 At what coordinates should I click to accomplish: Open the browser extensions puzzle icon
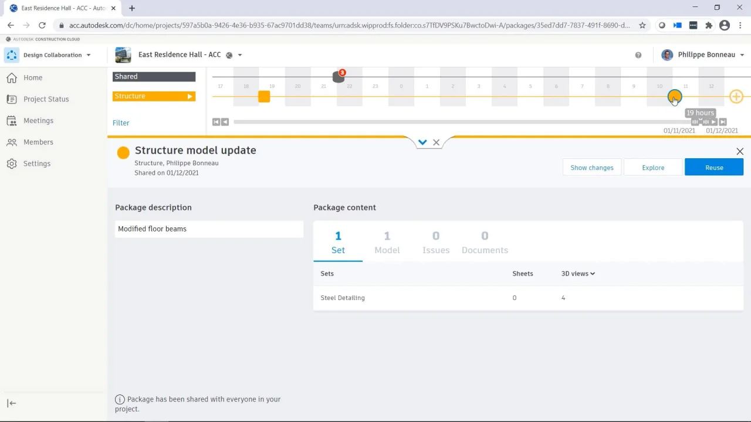[x=709, y=25]
